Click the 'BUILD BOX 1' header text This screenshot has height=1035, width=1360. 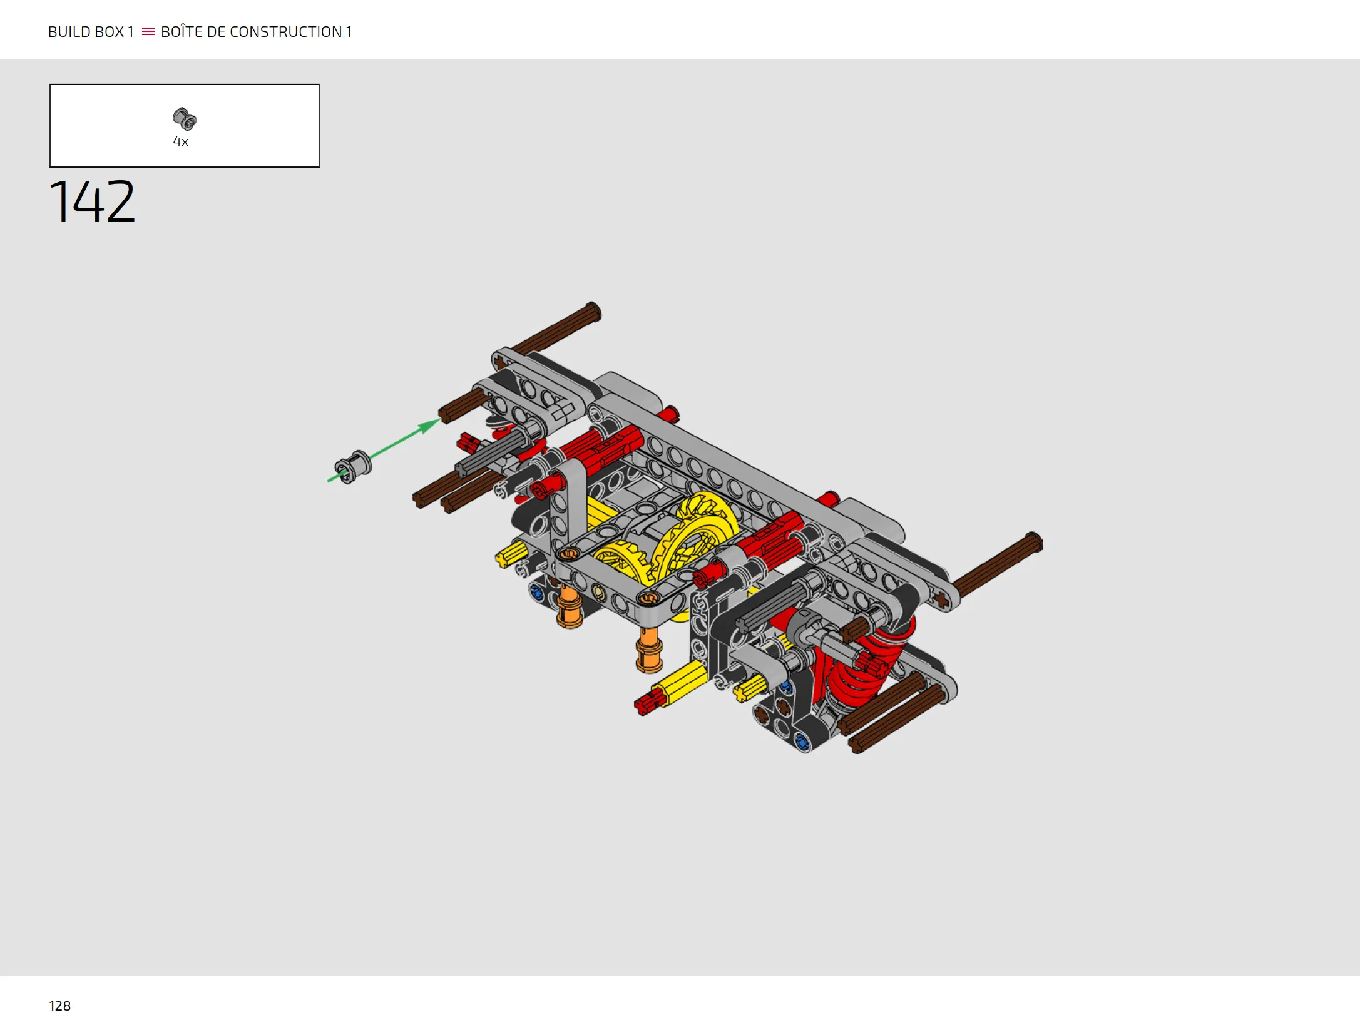tap(91, 32)
